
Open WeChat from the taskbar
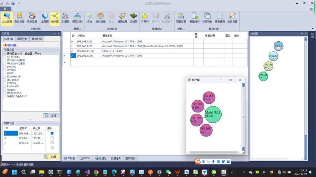pyautogui.click(x=168, y=172)
